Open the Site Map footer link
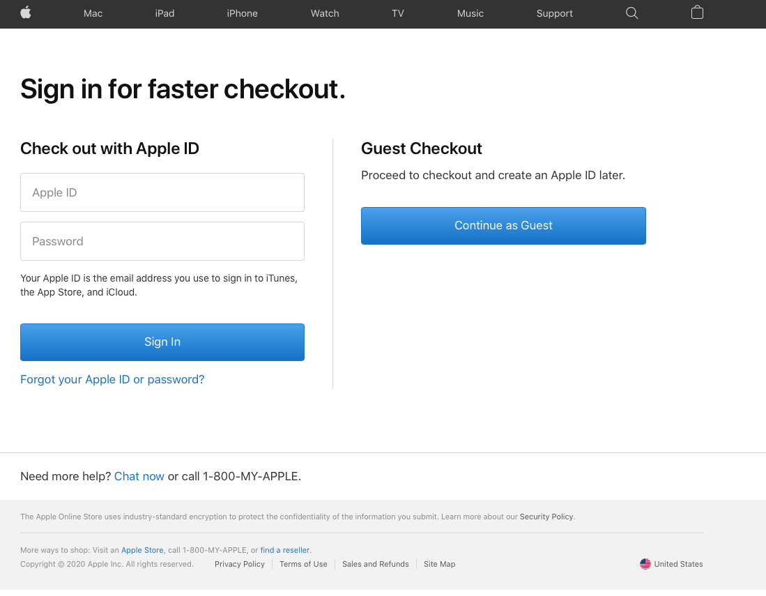This screenshot has width=766, height=596. tap(439, 564)
